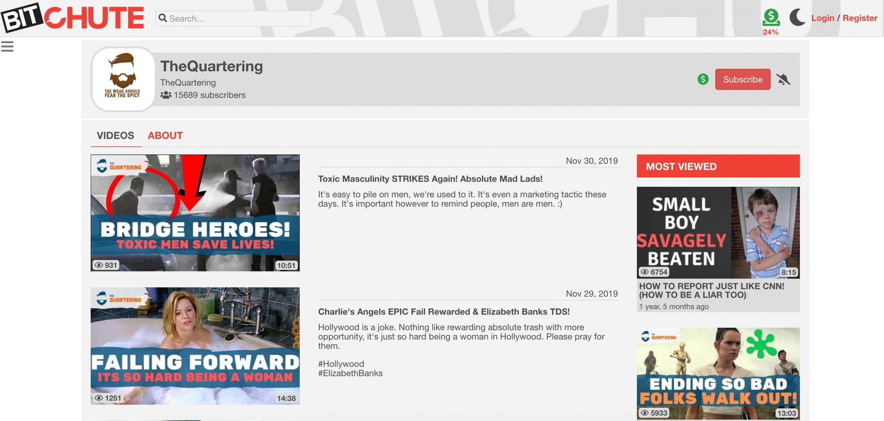Click the '1 year, 5 months ago' text
Screen dimensions: 884x421
point(674,307)
